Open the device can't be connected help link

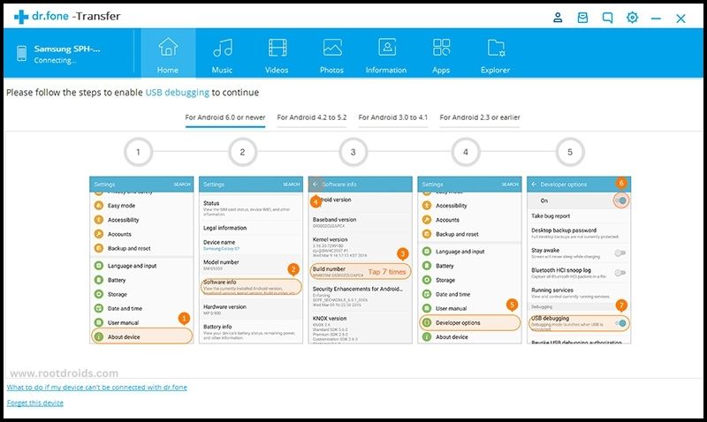[96, 388]
